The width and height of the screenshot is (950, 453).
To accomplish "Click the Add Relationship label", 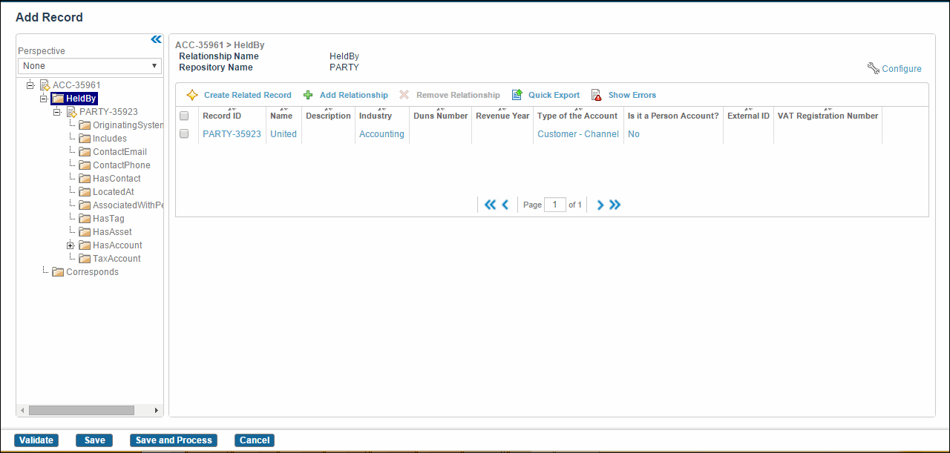I will [354, 95].
